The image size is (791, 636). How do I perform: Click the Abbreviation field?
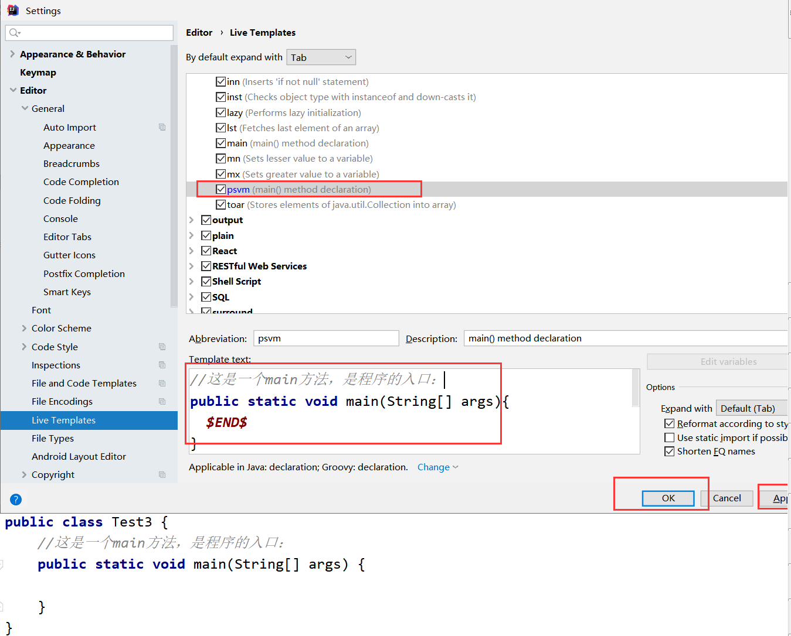[326, 338]
